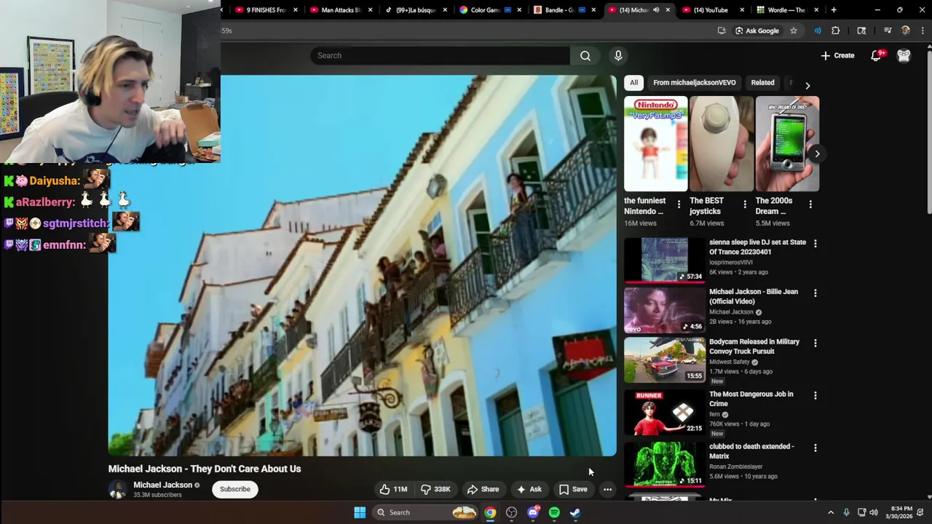Click the Create button
This screenshot has width=932, height=524.
coord(838,55)
